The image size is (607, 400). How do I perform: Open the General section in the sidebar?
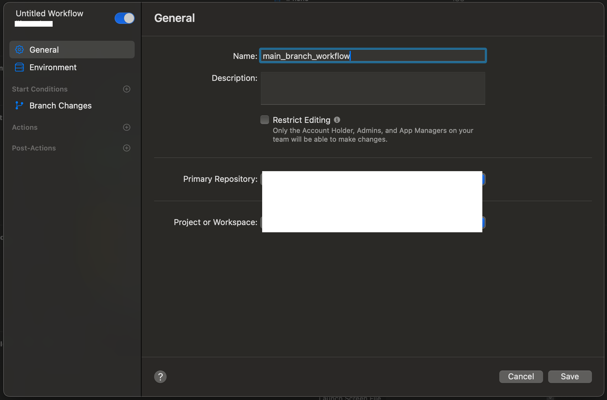44,50
